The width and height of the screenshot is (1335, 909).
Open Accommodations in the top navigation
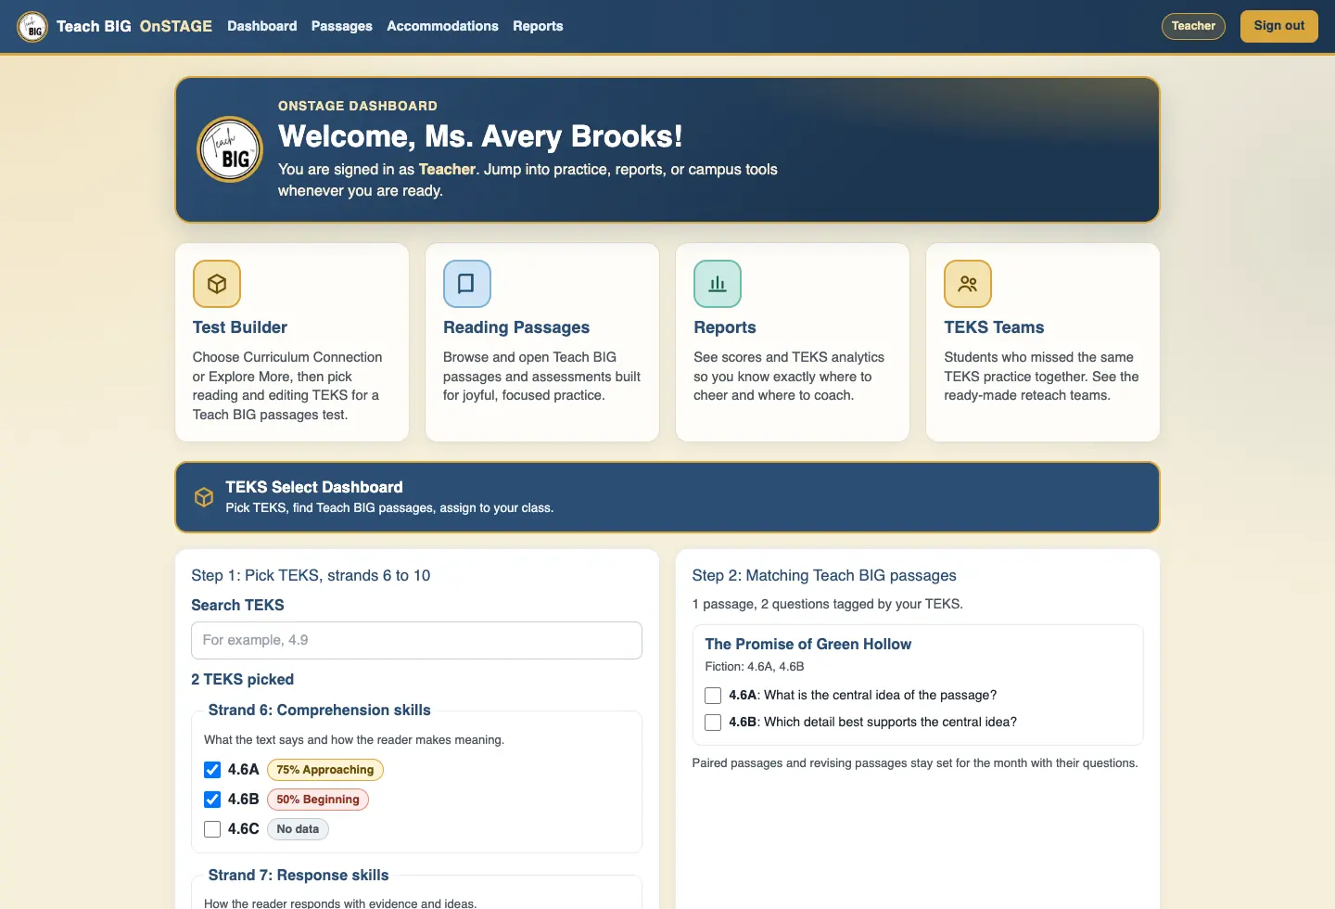[442, 26]
